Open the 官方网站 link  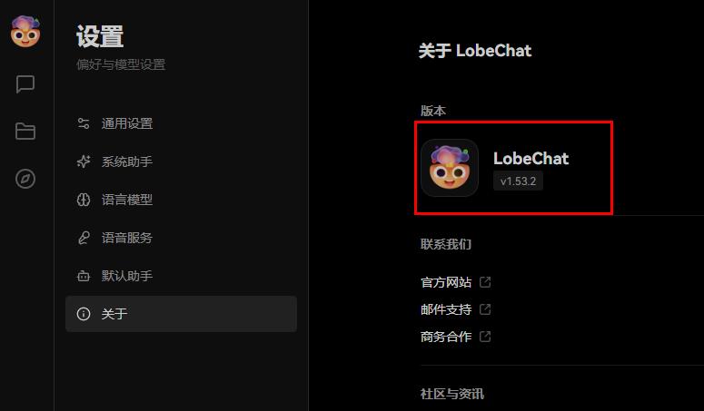coord(446,282)
